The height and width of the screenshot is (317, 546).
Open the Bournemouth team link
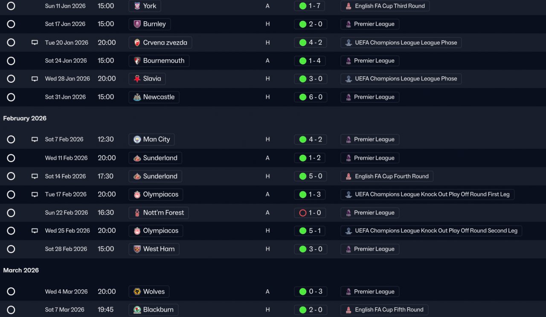[163, 61]
